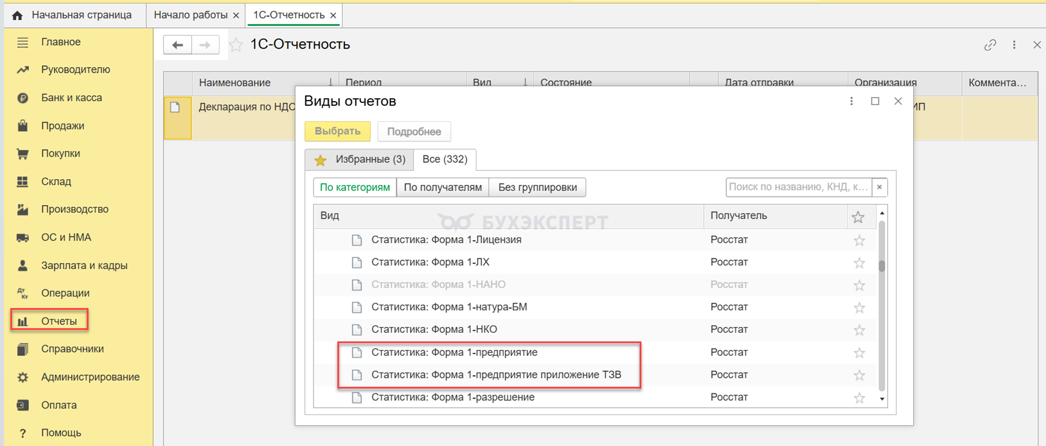Click document icon of Форма 1-предприятие row

point(357,353)
